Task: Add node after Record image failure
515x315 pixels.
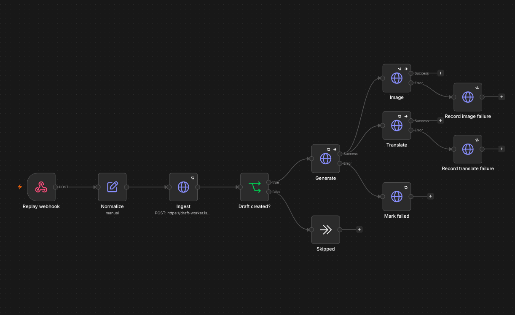Action: coord(502,97)
